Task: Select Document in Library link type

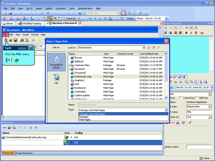Action: pos(56,62)
